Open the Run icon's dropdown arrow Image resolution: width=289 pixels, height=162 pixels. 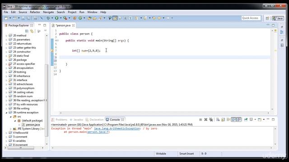[61, 18]
